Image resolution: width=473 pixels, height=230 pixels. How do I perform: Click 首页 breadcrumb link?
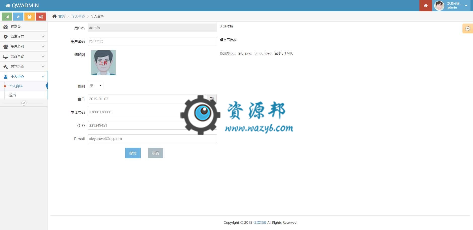coord(62,16)
